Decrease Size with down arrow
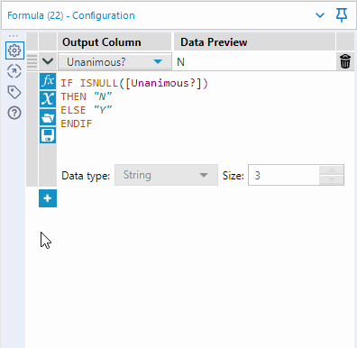This screenshot has width=357, height=348. (x=332, y=180)
